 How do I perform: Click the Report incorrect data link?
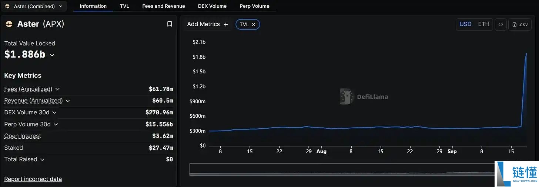click(x=33, y=179)
